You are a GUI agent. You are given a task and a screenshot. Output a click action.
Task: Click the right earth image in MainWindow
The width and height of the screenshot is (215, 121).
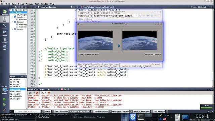(x=139, y=40)
